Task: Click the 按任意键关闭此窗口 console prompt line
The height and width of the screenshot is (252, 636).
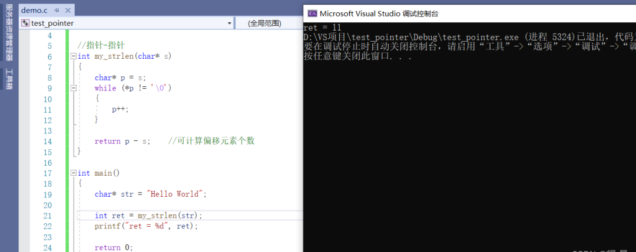Action: [358, 56]
